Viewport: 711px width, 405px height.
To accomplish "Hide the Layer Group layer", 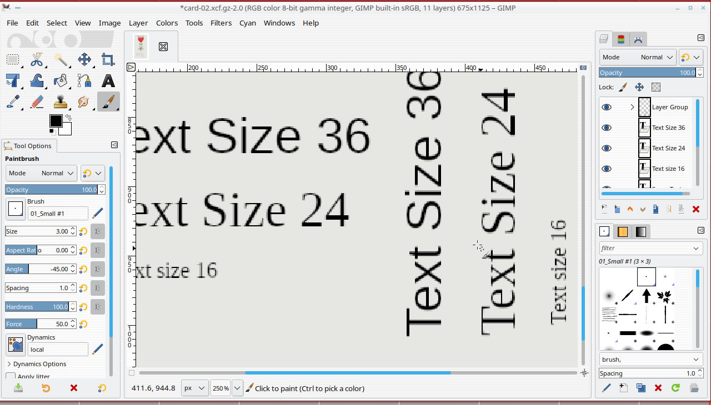I will pos(607,107).
